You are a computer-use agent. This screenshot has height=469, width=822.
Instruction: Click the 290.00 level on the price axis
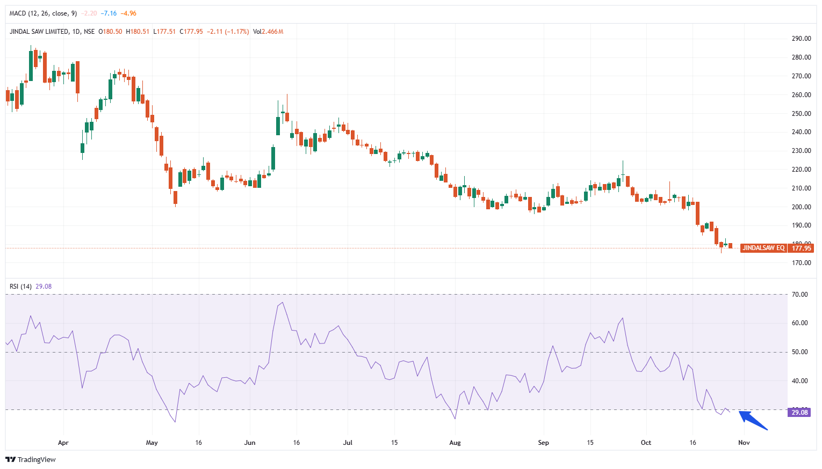801,39
